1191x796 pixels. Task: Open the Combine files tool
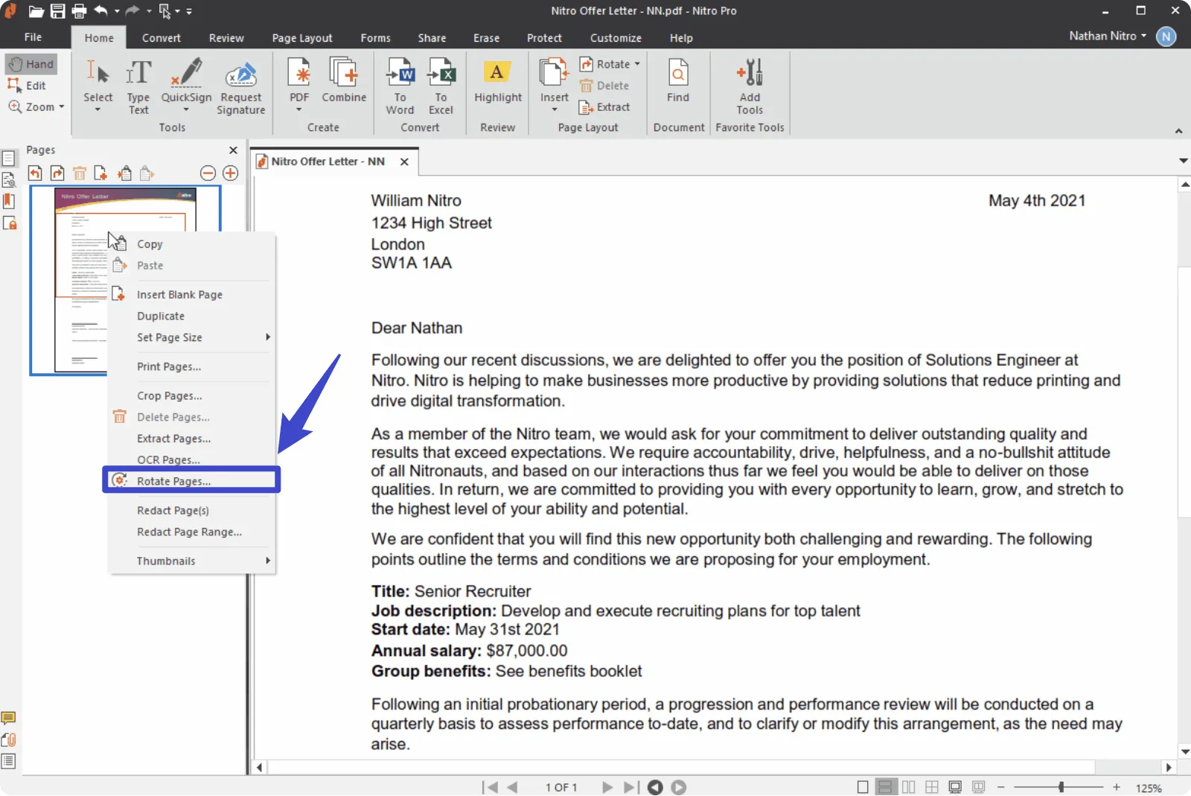(343, 84)
